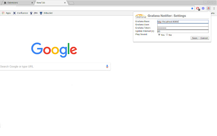Open the Apps grid shortcut
This screenshot has height=136, width=217.
(x=6, y=13)
